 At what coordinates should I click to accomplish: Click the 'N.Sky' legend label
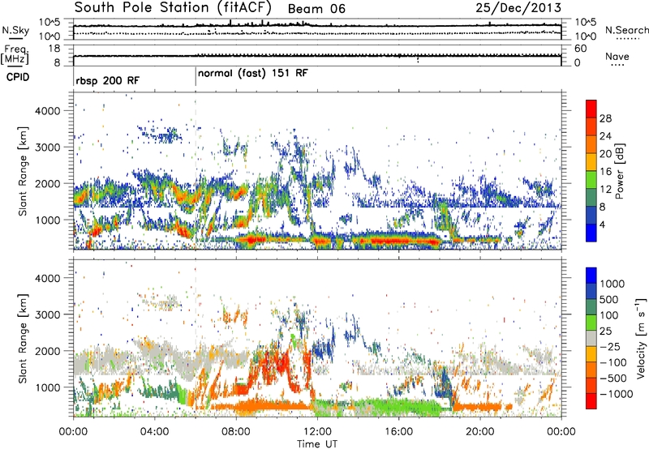pyautogui.click(x=15, y=30)
